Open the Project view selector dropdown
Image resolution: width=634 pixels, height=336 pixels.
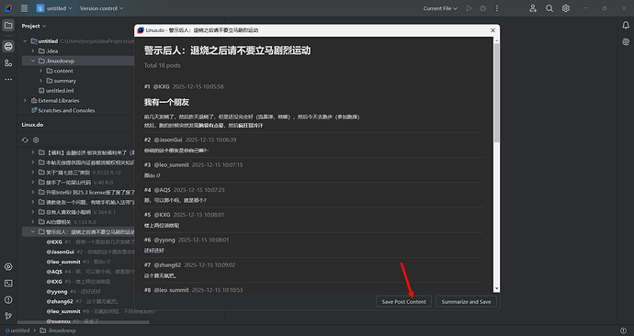[x=34, y=26]
